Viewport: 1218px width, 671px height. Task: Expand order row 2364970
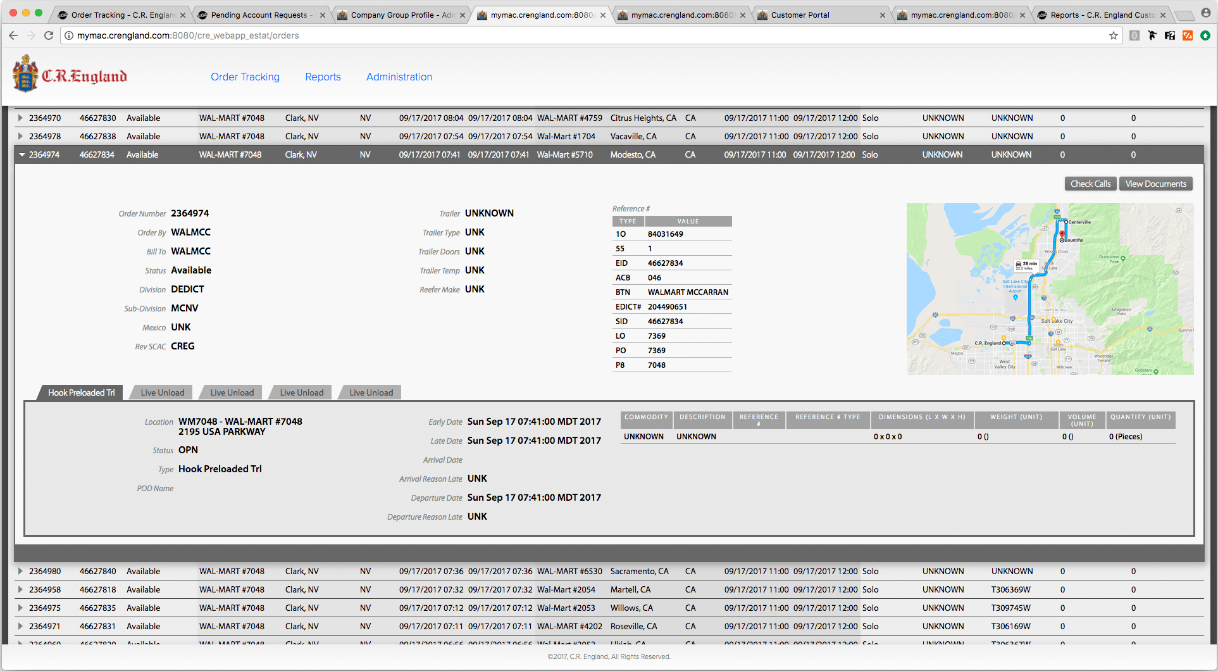click(20, 118)
